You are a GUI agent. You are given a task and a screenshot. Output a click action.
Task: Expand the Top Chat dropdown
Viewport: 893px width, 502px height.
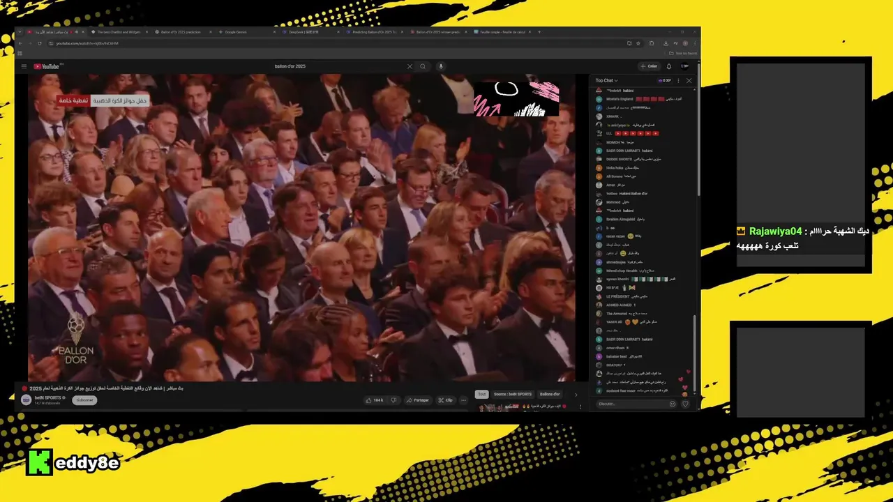click(x=606, y=80)
